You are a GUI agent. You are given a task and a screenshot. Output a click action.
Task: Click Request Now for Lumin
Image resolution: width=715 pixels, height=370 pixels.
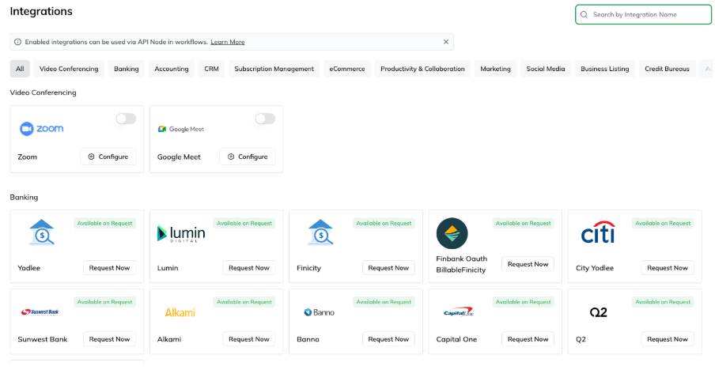tap(249, 268)
